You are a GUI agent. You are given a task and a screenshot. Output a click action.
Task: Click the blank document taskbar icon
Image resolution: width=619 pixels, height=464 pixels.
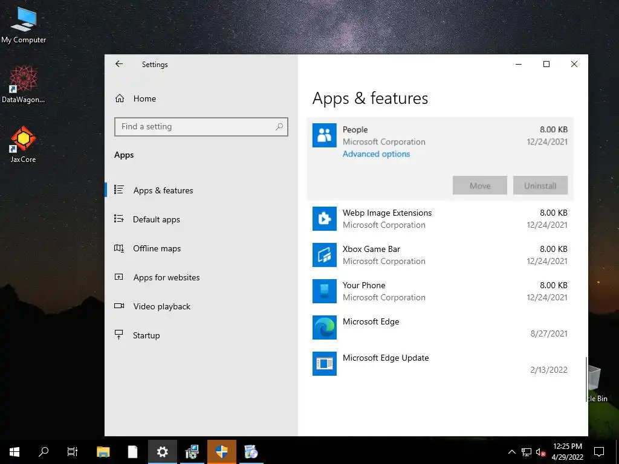click(132, 452)
